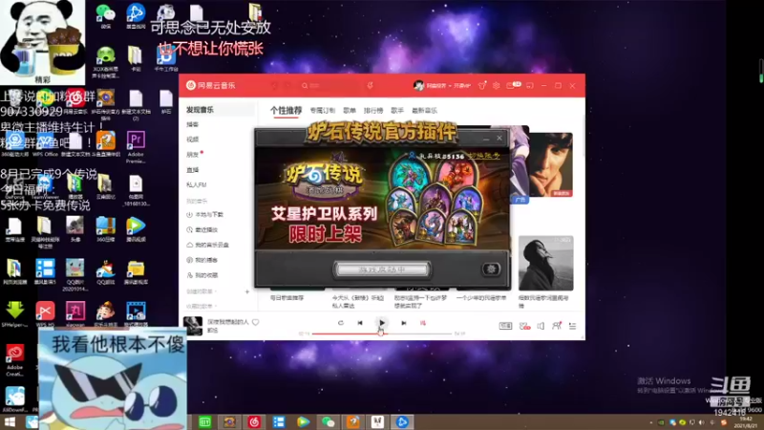Click the Hearthstone plugin launch progress button
The width and height of the screenshot is (764, 430).
click(x=382, y=269)
